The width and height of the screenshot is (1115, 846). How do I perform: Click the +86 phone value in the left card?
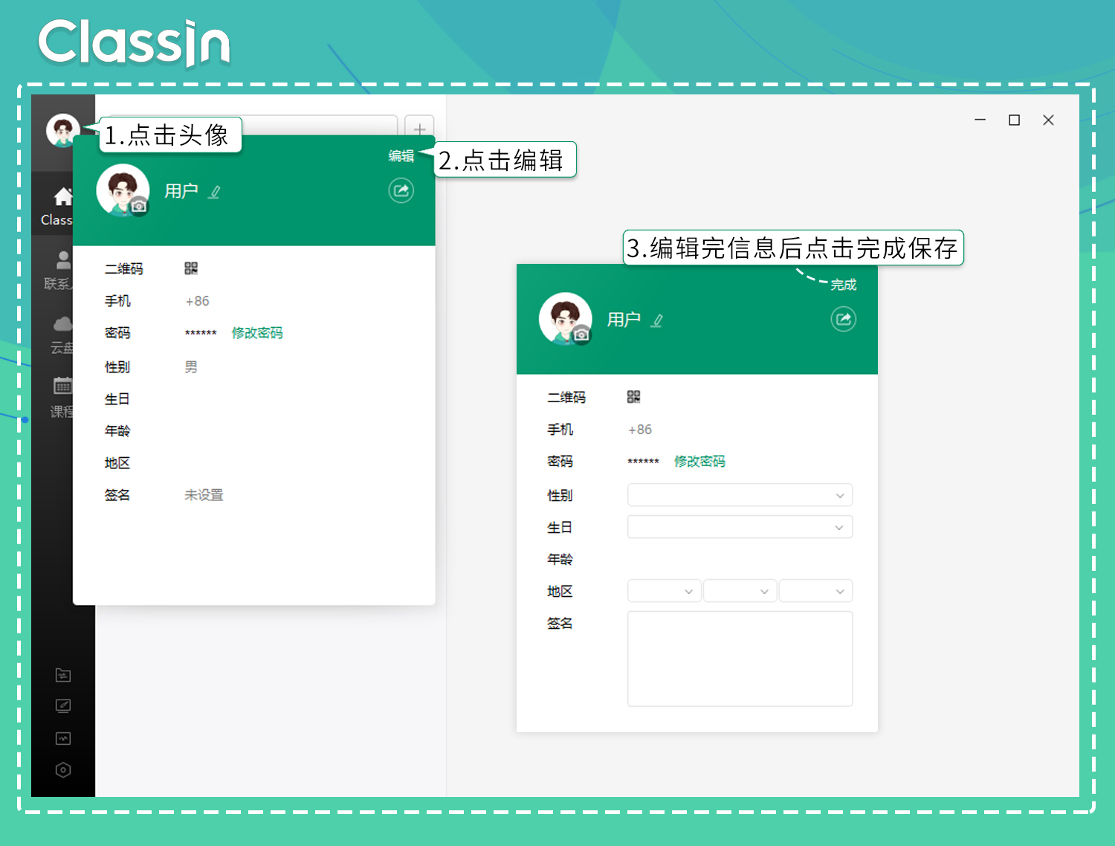197,301
